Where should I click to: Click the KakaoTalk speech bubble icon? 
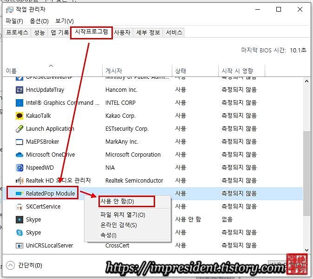[20, 116]
